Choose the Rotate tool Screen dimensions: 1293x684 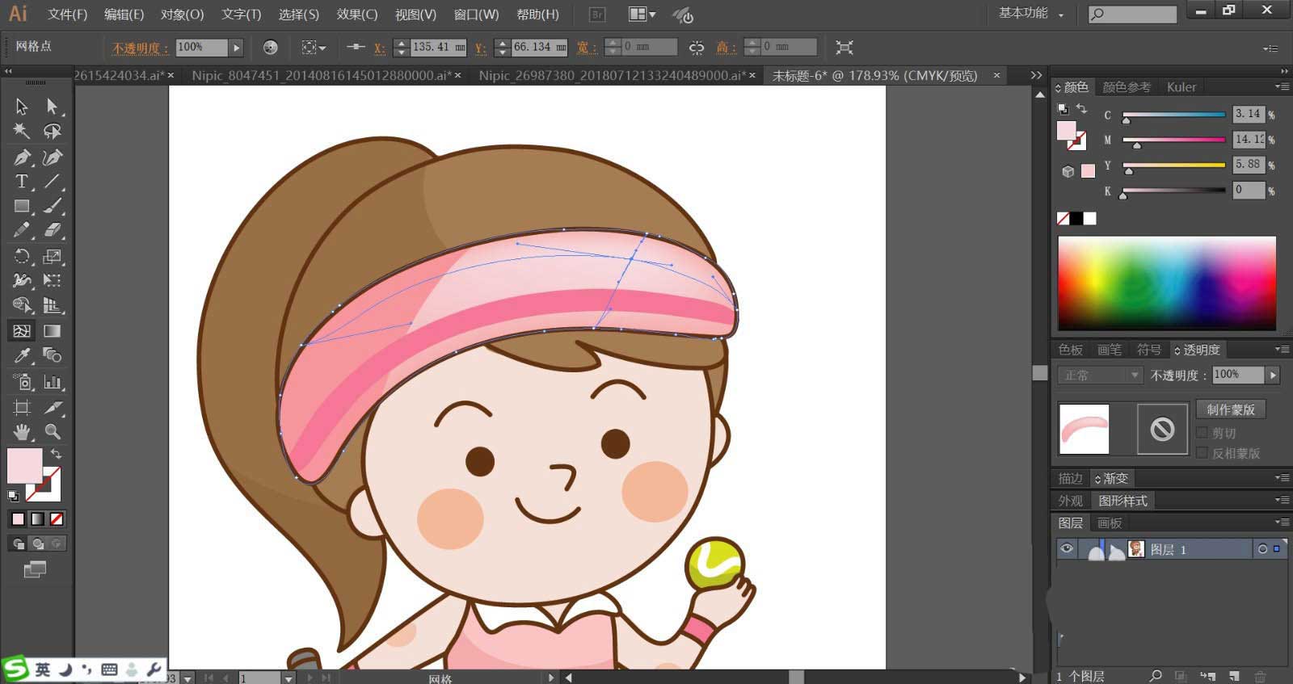pos(22,257)
